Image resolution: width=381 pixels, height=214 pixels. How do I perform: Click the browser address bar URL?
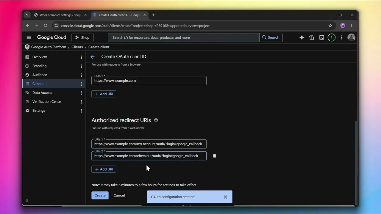(135, 26)
